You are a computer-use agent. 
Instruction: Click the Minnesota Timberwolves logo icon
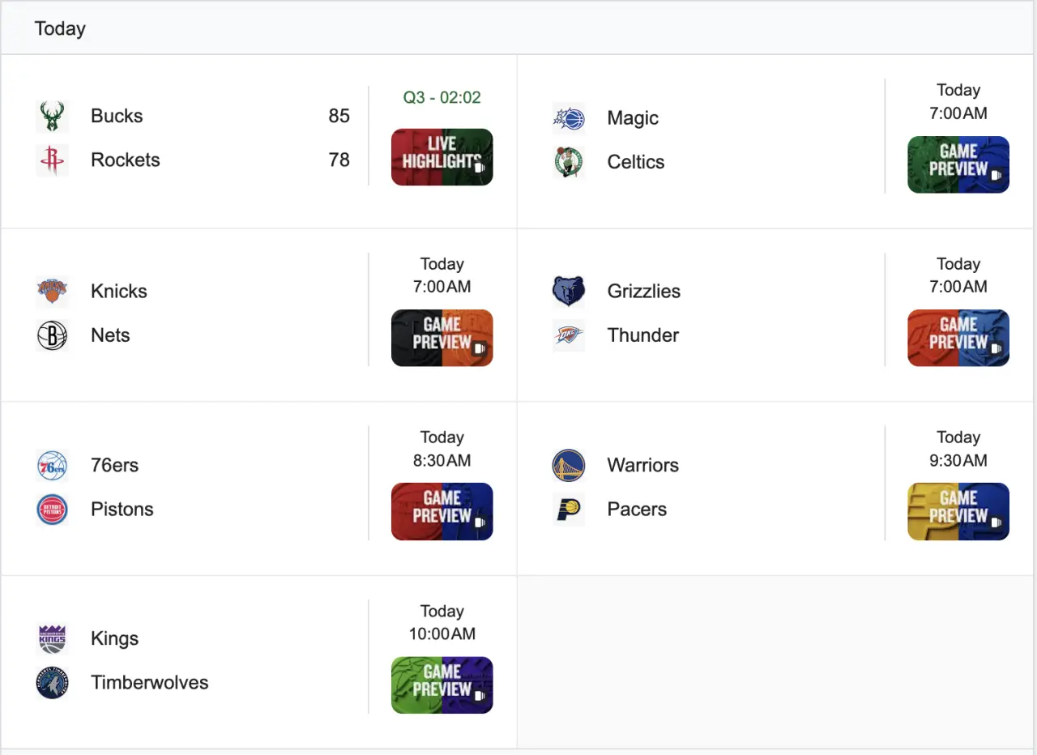52,683
